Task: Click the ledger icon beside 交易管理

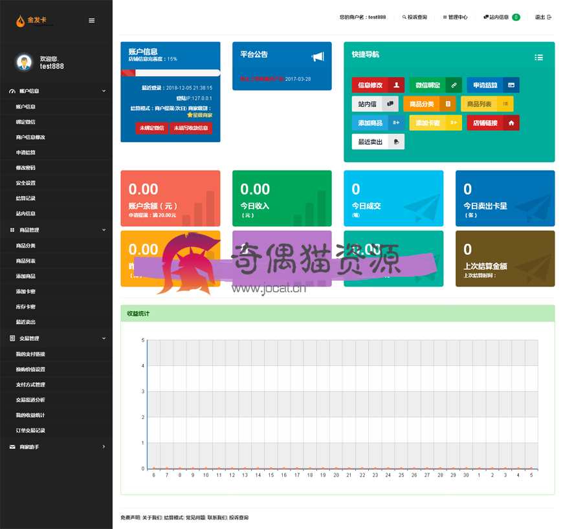Action: click(12, 338)
